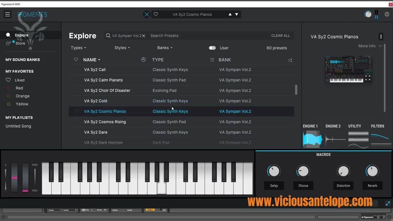
Task: Select the Yellow favorites color
Action: click(x=22, y=104)
